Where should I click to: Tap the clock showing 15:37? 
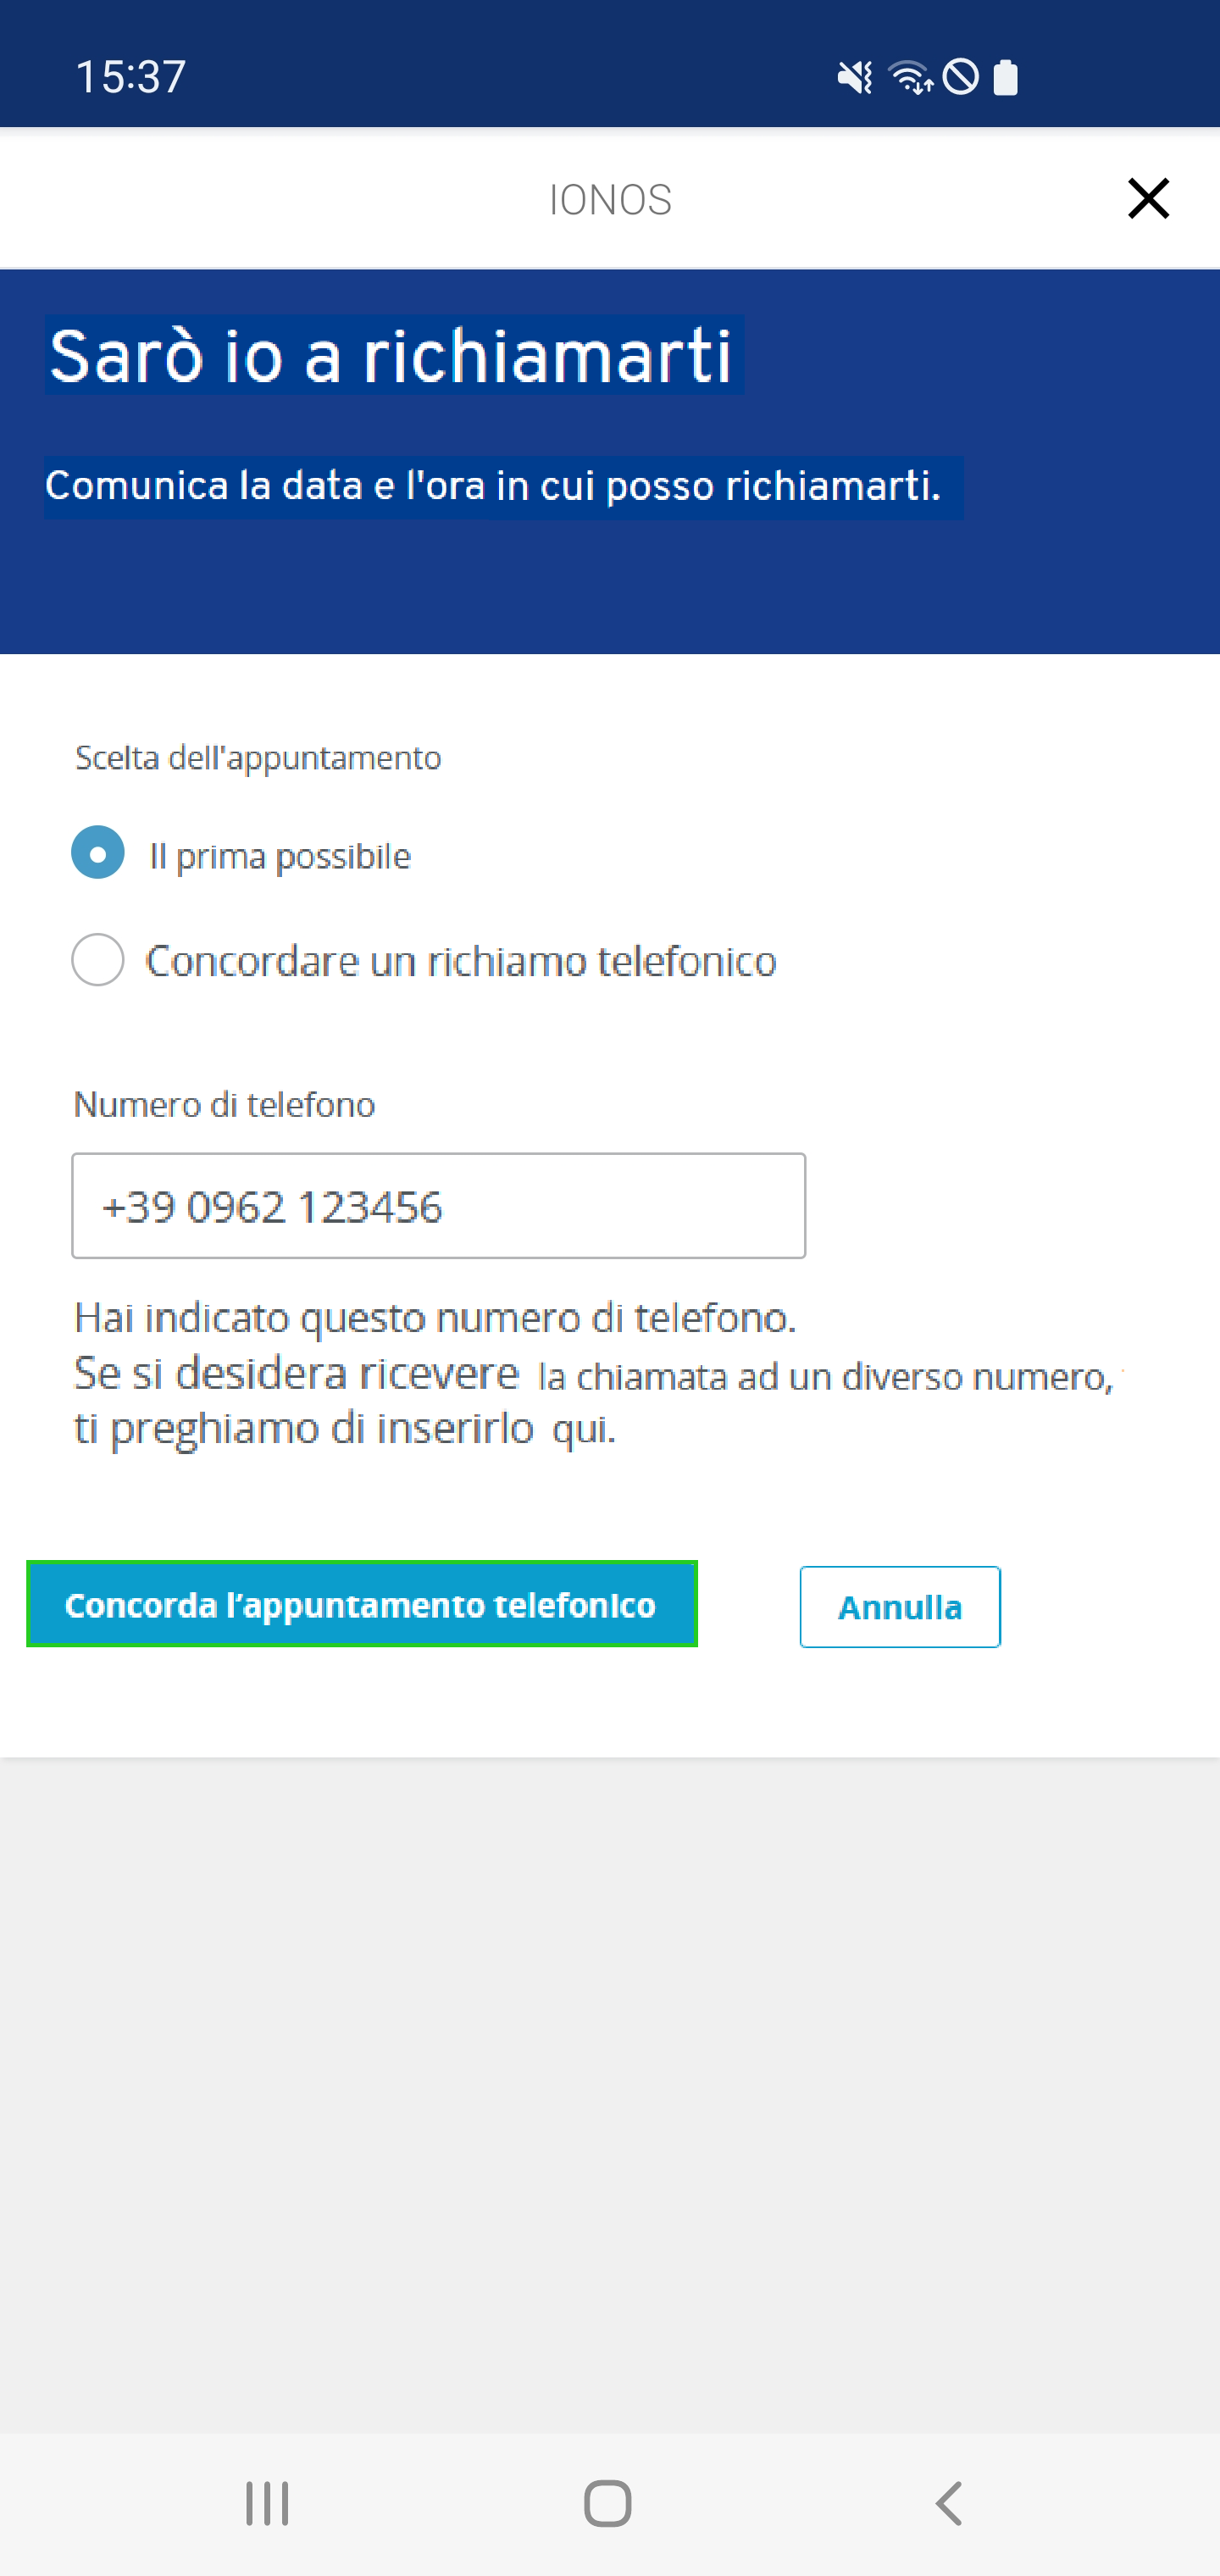tap(131, 77)
